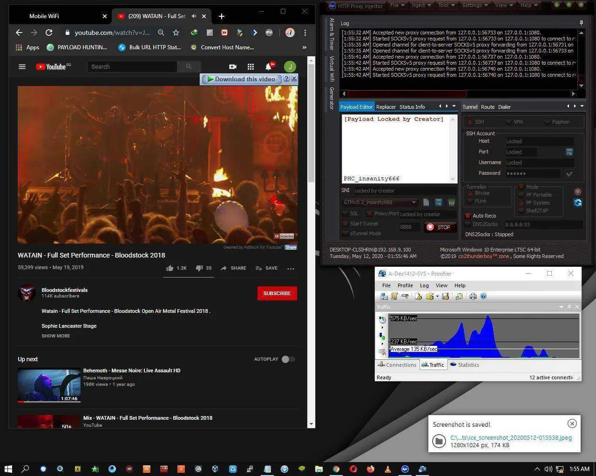Toggle the Auto Reco checkbox
Image resolution: width=596 pixels, height=476 pixels.
click(x=468, y=216)
